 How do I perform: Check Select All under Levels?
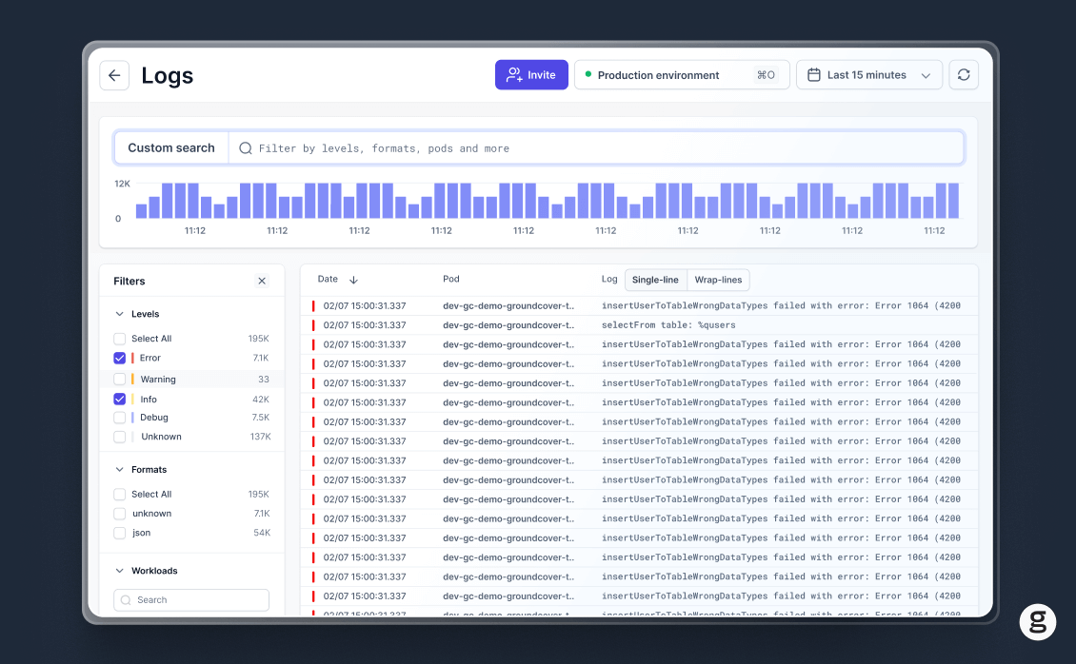(119, 339)
